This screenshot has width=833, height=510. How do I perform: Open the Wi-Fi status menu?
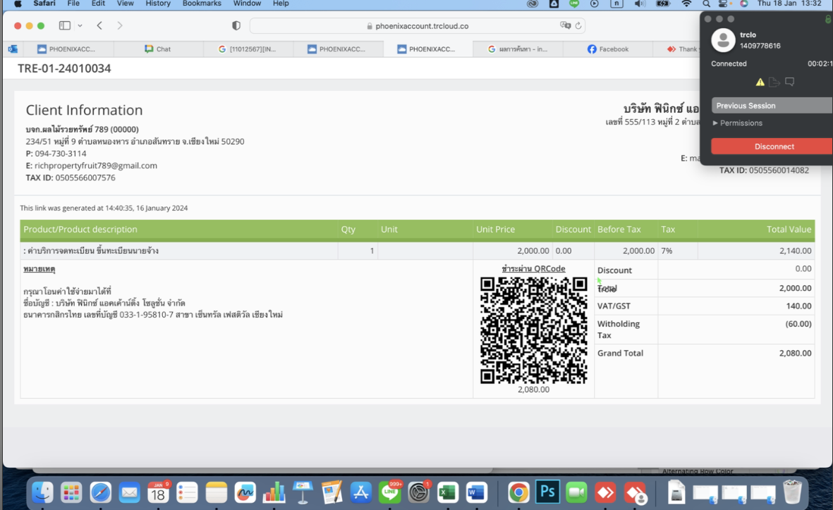tap(686, 4)
